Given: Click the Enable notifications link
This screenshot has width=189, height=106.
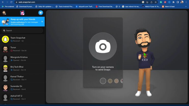Looking at the screenshot, I should (x=18, y=22).
